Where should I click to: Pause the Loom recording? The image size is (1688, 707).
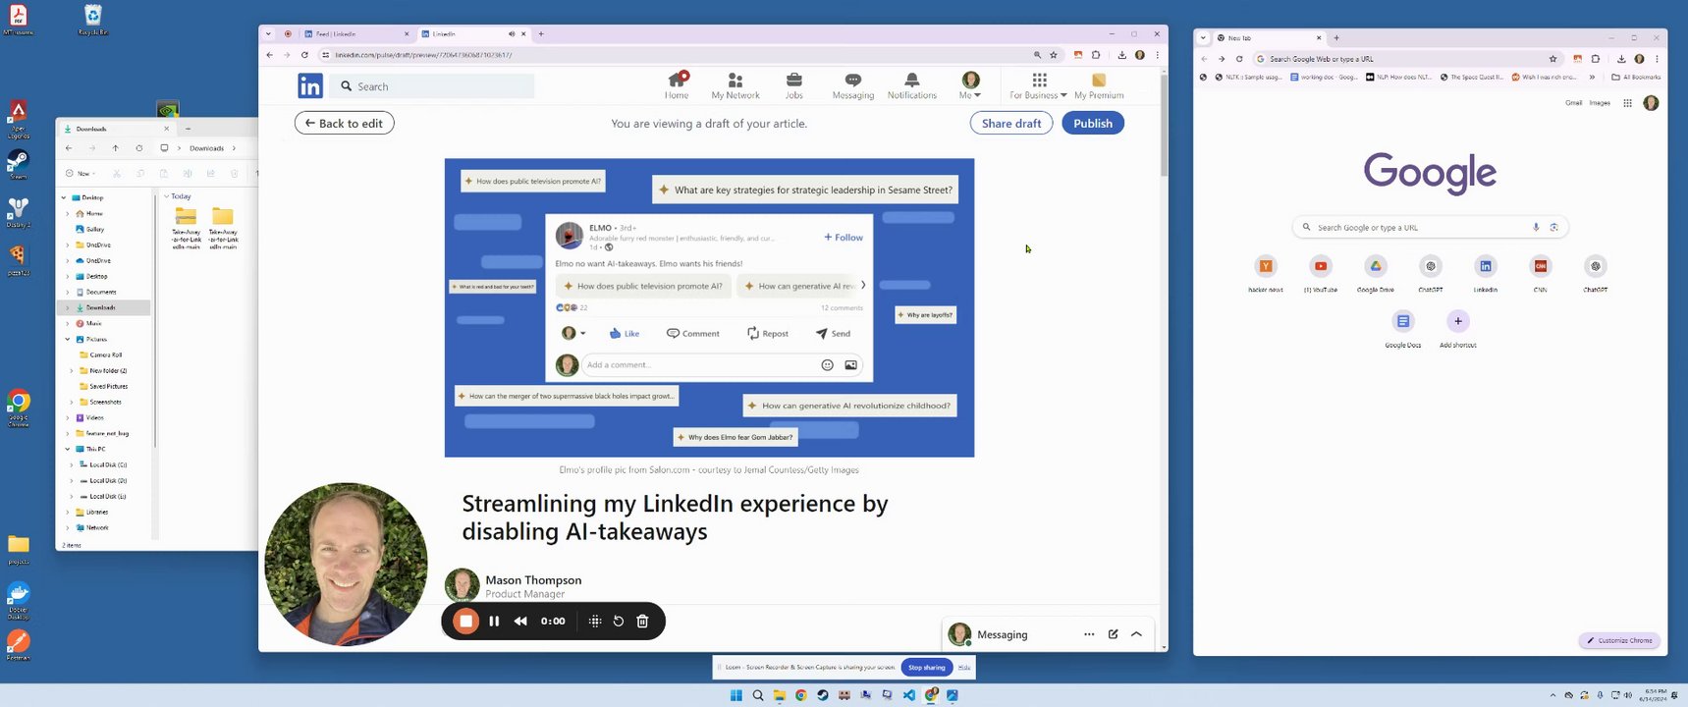click(494, 621)
